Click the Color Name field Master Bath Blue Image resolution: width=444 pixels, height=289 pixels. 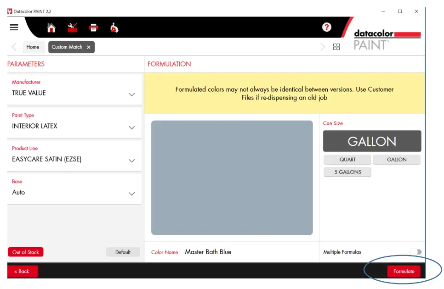pos(208,252)
